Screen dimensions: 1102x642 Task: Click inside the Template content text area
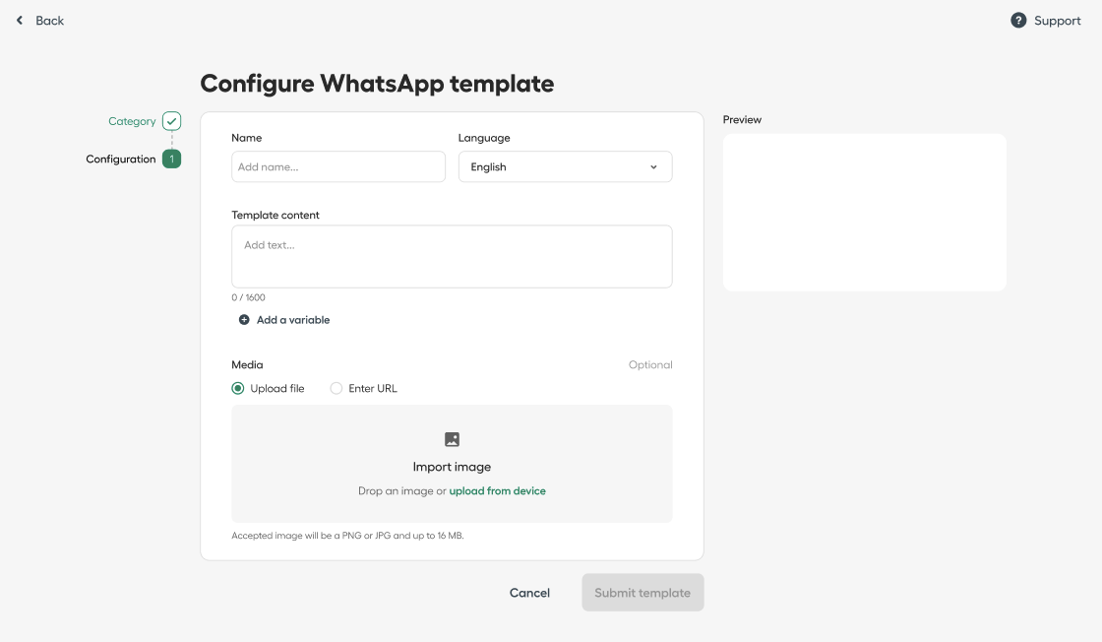pyautogui.click(x=452, y=257)
